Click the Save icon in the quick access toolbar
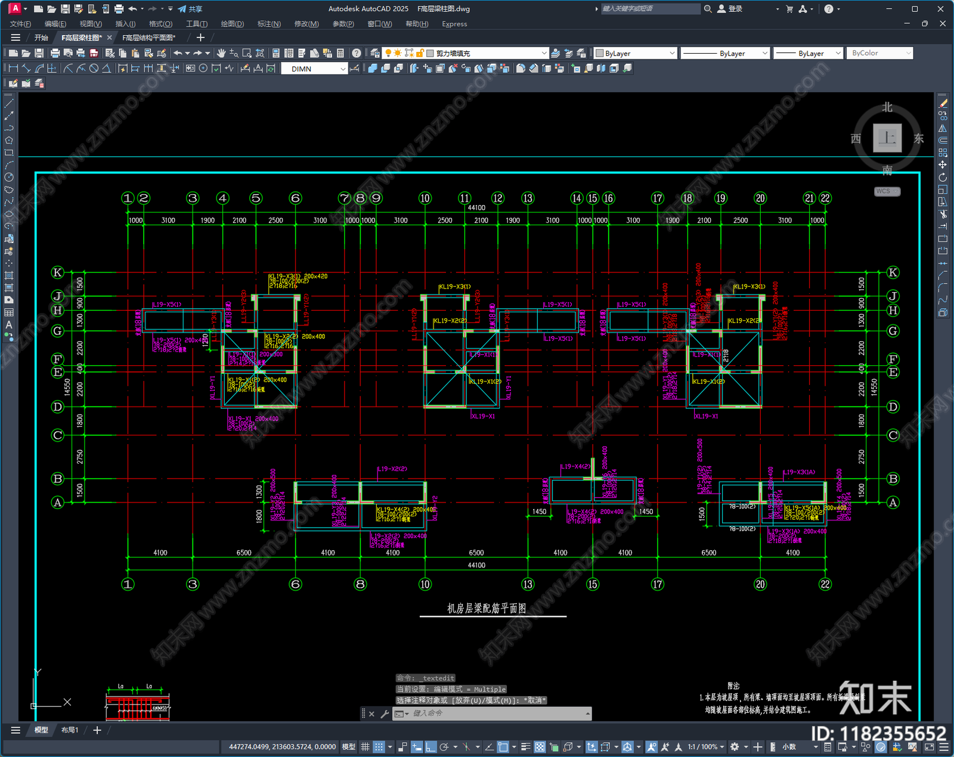 point(65,9)
